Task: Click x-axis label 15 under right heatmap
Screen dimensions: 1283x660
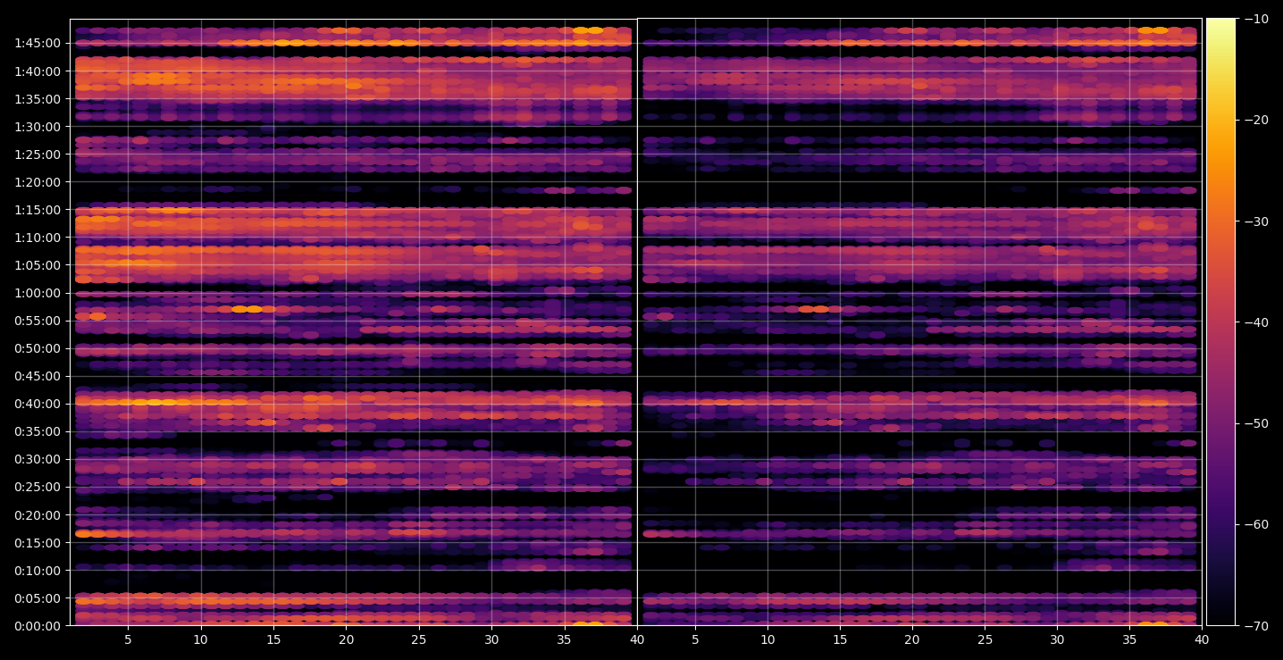Action: [x=840, y=639]
